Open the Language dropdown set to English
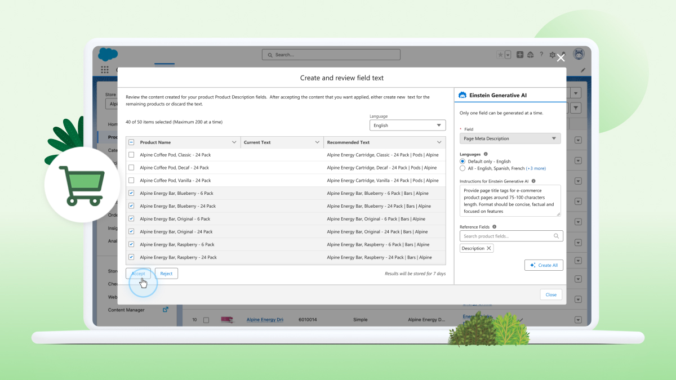This screenshot has height=380, width=676. 407,124
